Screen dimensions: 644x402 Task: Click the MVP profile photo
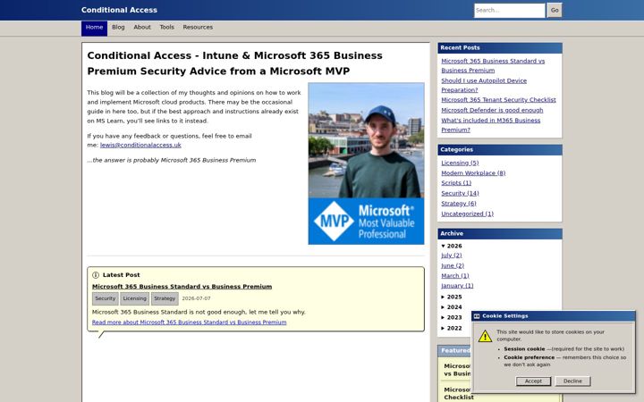pyautogui.click(x=366, y=163)
